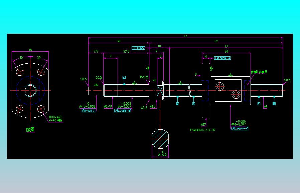The height and width of the screenshot is (193, 300).
Task: Select the "0.009 A-A" runout tolerance frame
Action: pos(240,129)
